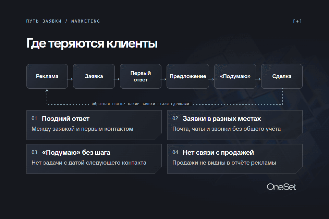Select the «Первый ответ» step box

tap(141, 76)
